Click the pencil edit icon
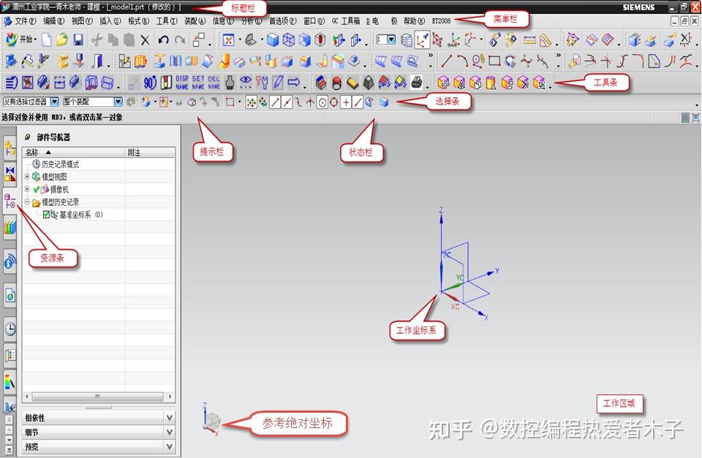The image size is (702, 458). coord(278,82)
